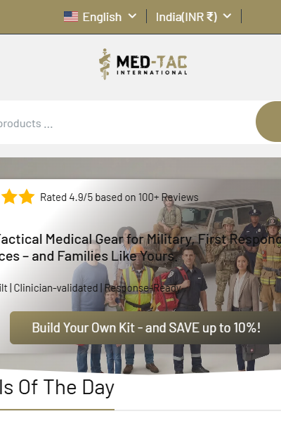
Task: Expand the chevron beside English
Action: (x=132, y=16)
